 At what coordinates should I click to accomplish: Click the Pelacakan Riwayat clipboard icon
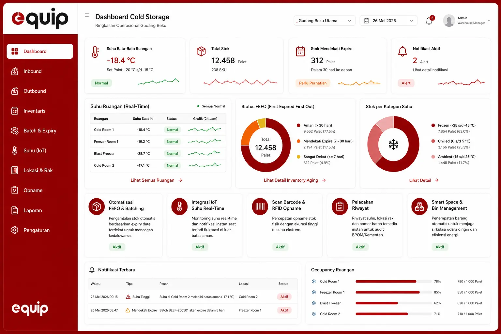(340, 206)
